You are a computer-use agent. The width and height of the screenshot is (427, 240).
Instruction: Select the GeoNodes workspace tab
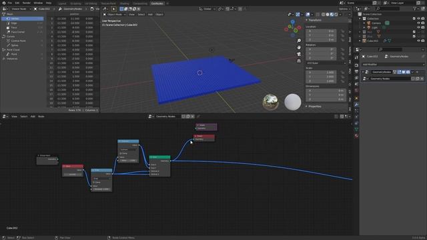(157, 3)
